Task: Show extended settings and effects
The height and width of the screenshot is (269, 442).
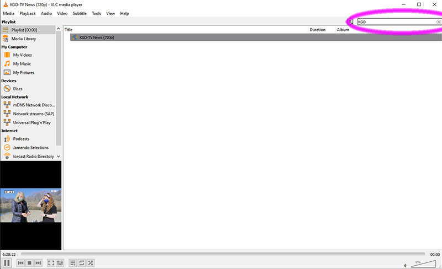Action: pyautogui.click(x=60, y=263)
